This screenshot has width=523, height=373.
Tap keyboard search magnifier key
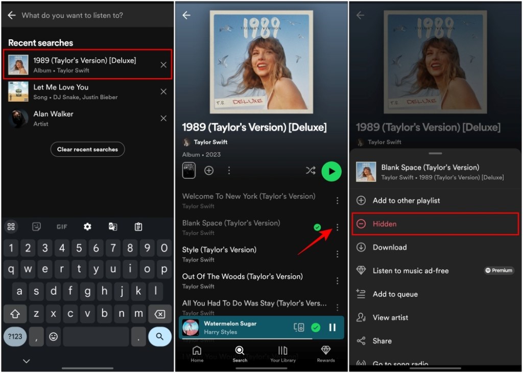[x=160, y=336]
